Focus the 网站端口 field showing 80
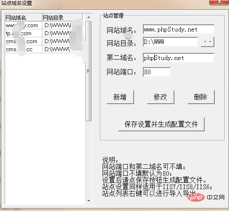Screen dimensions: 229x211 click(157, 72)
